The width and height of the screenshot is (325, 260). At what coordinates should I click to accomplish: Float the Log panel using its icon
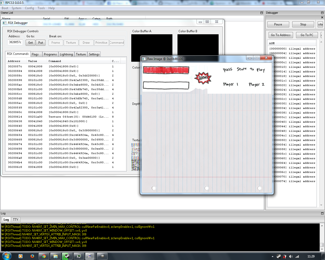tap(322, 213)
